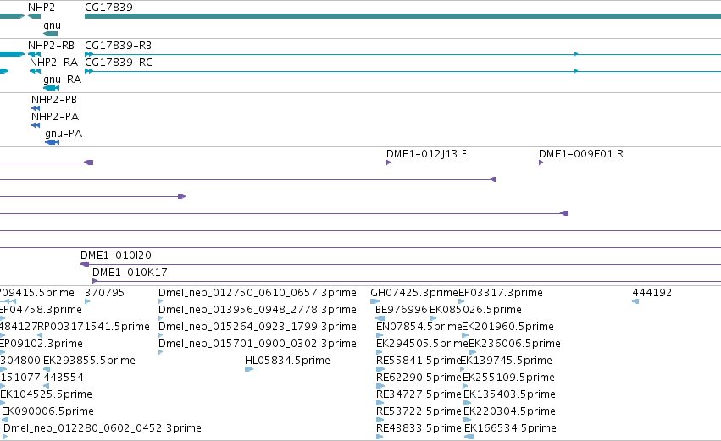Select the gnu-RA transcript glyph
The height and width of the screenshot is (441, 721).
click(x=52, y=88)
